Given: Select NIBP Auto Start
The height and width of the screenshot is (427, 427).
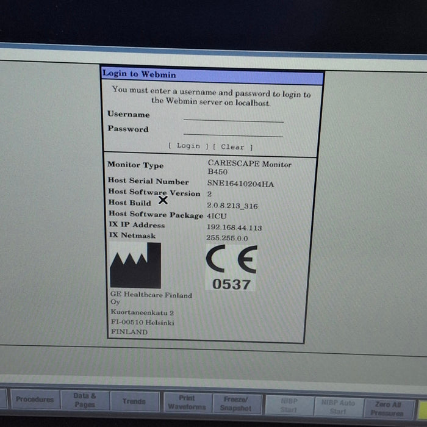Looking at the screenshot, I should click(x=338, y=407).
